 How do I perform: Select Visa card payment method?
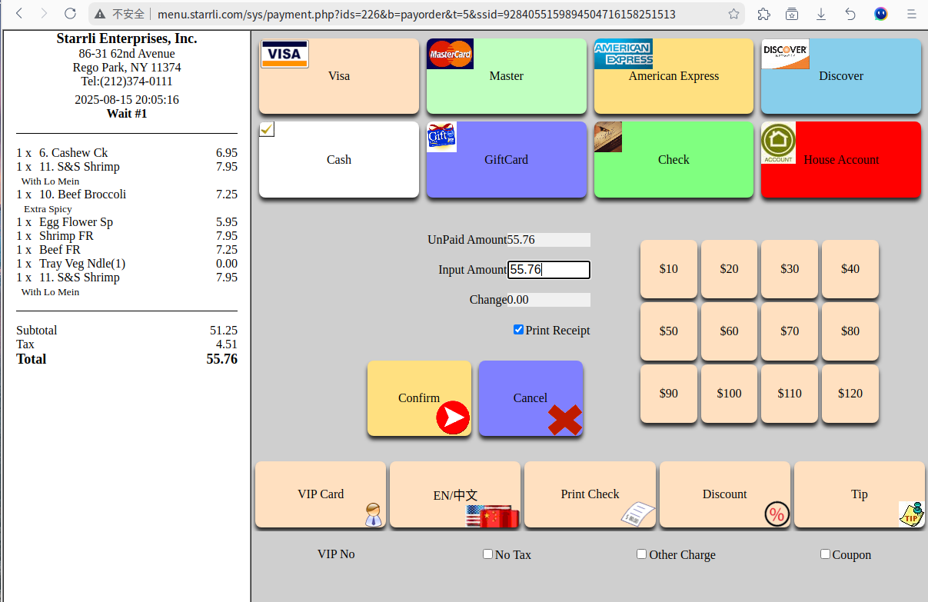(x=338, y=76)
